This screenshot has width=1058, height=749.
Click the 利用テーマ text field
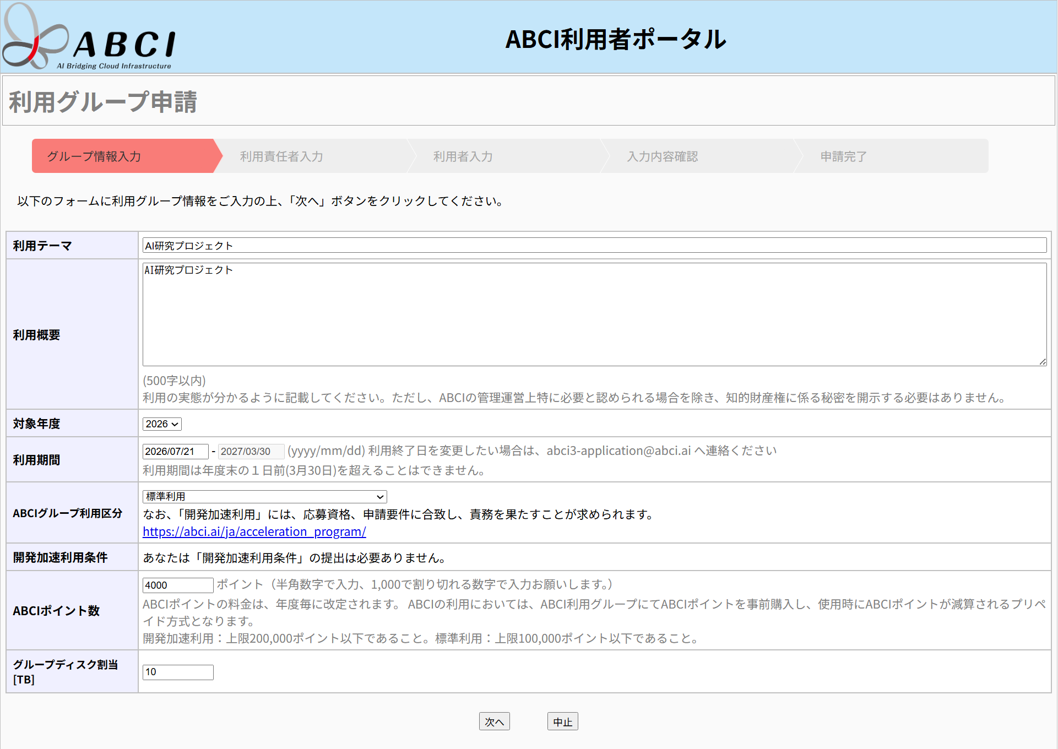594,246
